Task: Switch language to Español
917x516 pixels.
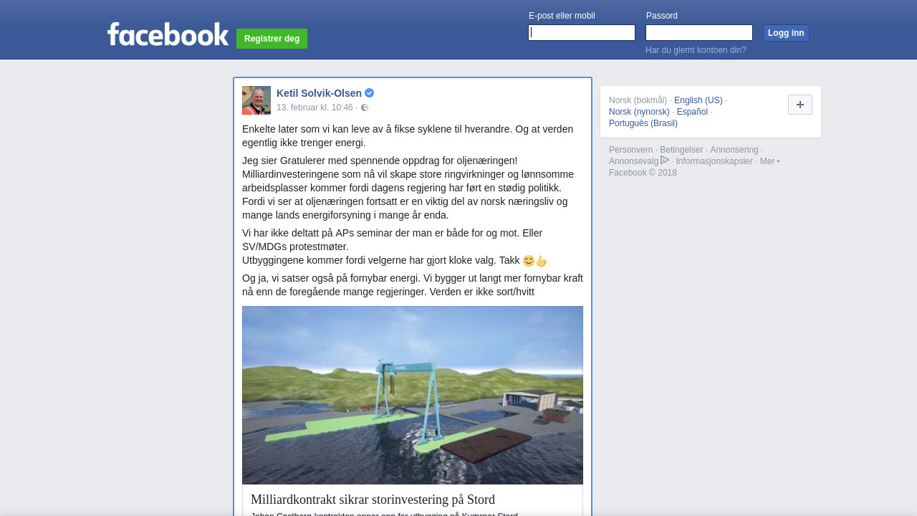Action: 692,112
